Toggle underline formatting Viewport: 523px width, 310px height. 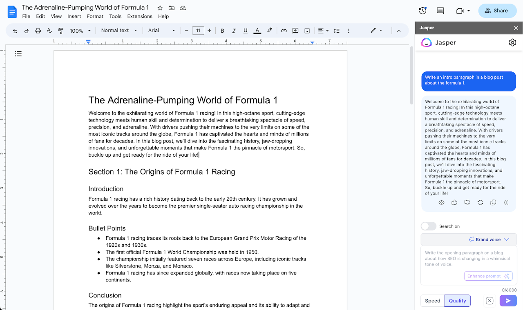245,31
